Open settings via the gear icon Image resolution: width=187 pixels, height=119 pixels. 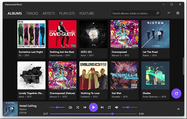pos(178,13)
